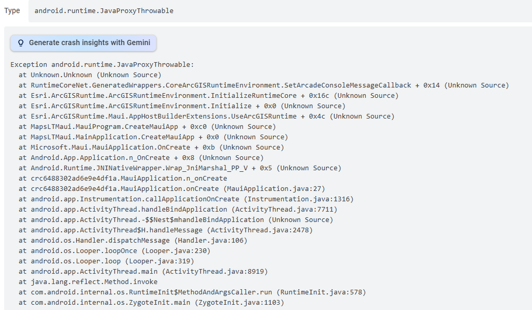
Task: Select the java.lang.reflect.Method.invoke line
Action: pos(88,281)
